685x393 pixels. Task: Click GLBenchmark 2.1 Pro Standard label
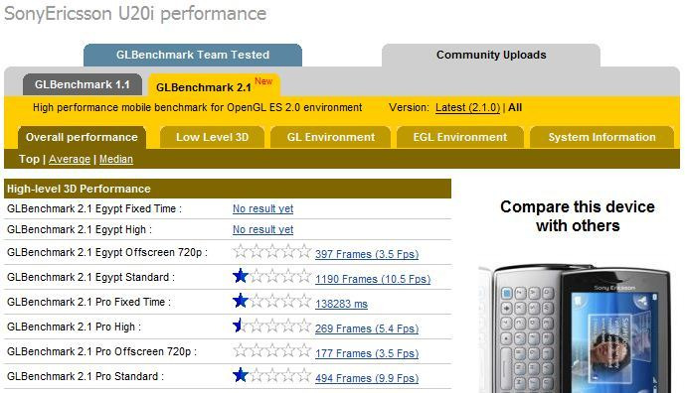[86, 376]
